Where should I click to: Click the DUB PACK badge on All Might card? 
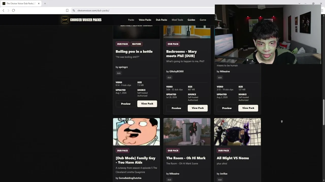pyautogui.click(x=224, y=151)
